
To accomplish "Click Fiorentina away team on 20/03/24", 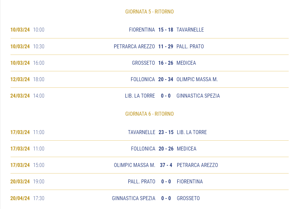I will click(190, 181).
